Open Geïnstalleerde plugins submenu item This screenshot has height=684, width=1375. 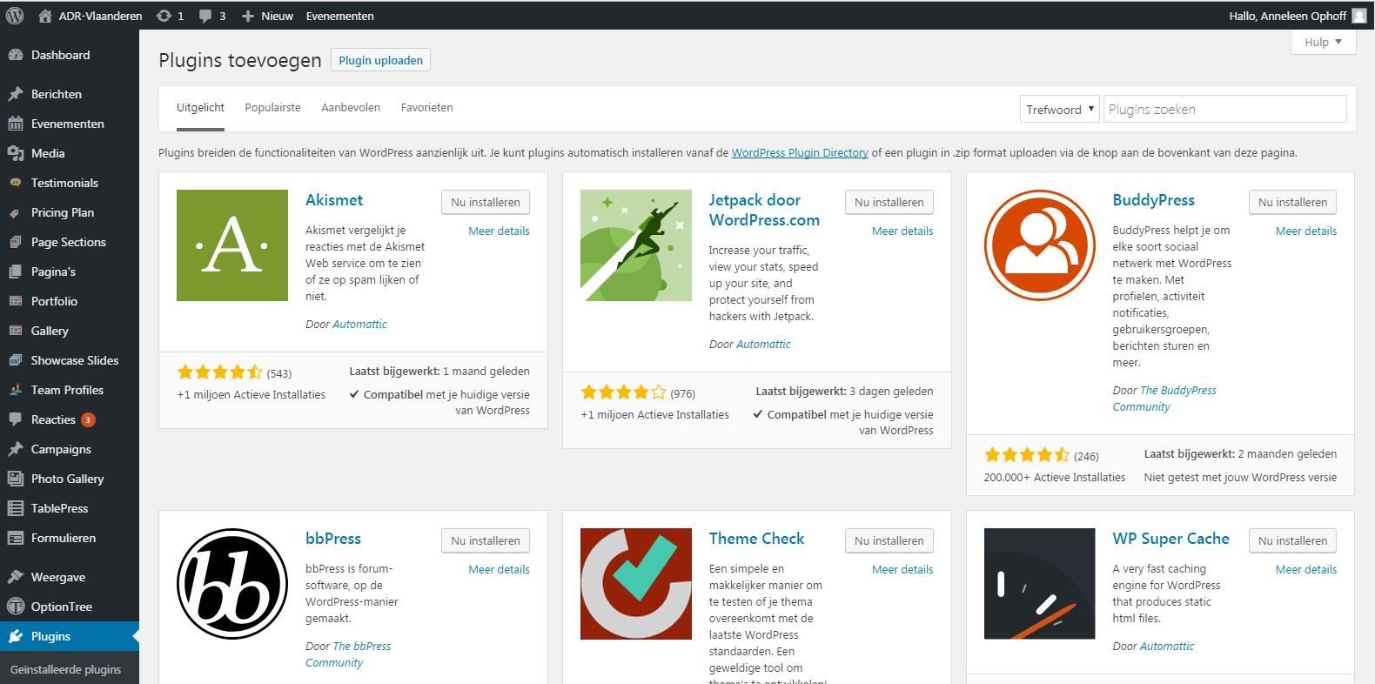coord(65,669)
